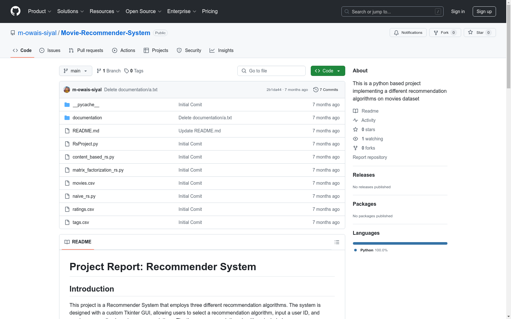Image resolution: width=511 pixels, height=319 pixels.
Task: Click the m-owais-siyal avatar image
Action: (x=67, y=90)
